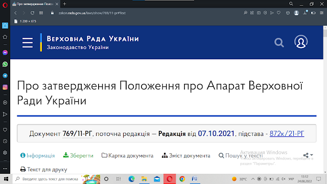Go back with browser back arrow
Screen dimensions: 327x184
click(15, 13)
